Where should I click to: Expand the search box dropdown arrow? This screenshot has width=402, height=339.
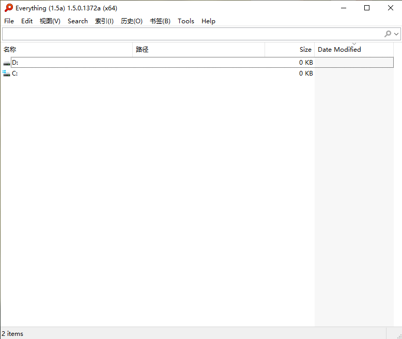[396, 34]
